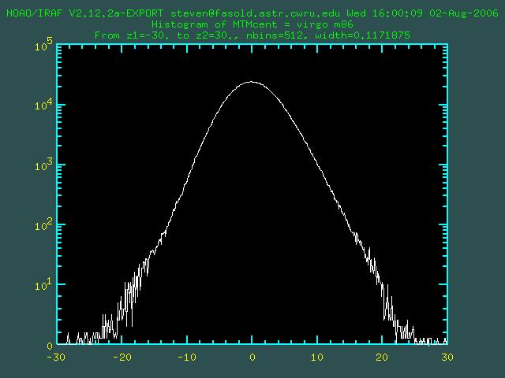Click the 10^4 y-axis label
The width and height of the screenshot is (505, 378).
click(x=43, y=104)
